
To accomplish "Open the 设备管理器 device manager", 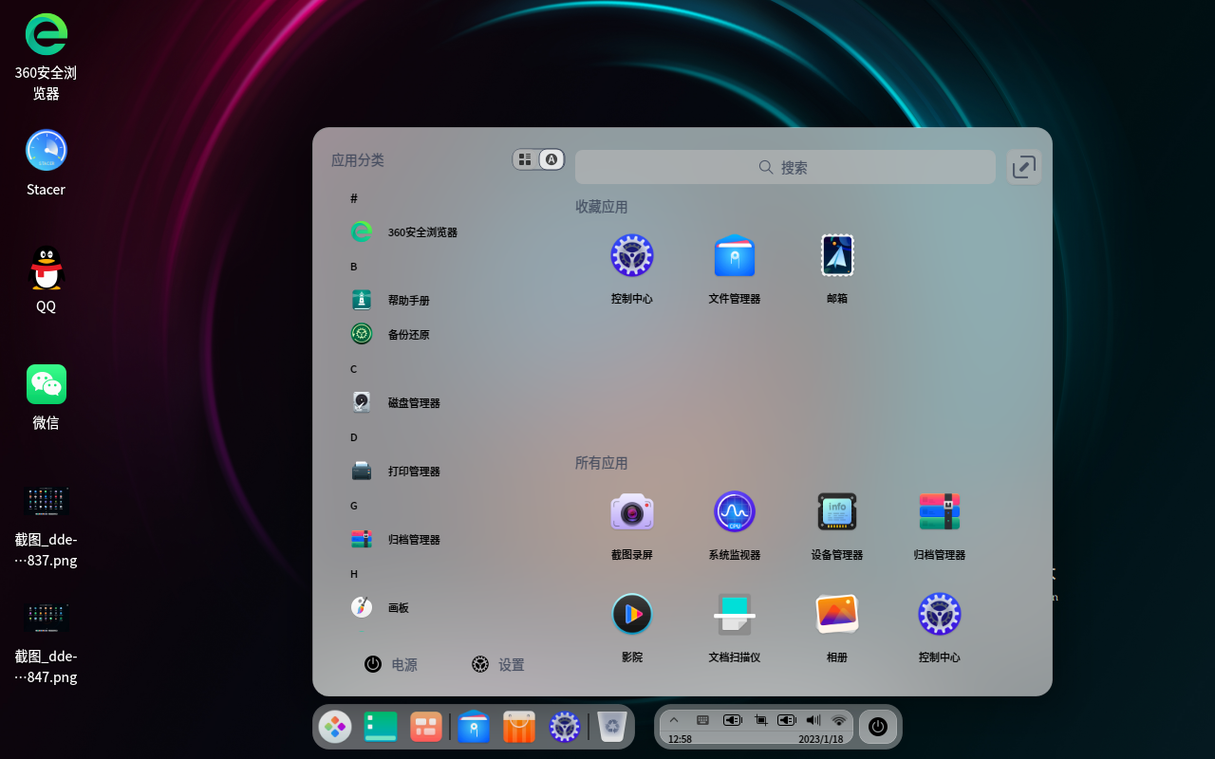I will 836,511.
